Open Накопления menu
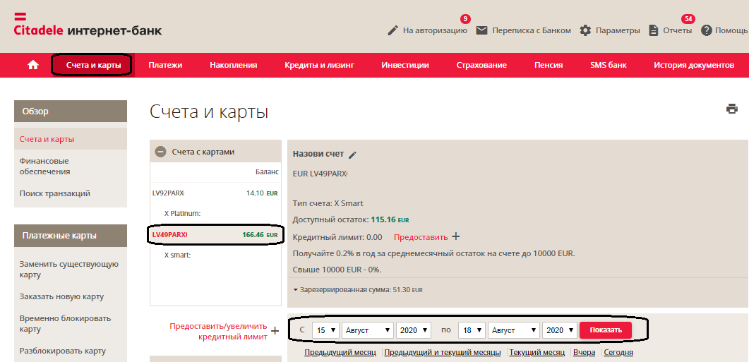The width and height of the screenshot is (749, 362). [x=234, y=66]
